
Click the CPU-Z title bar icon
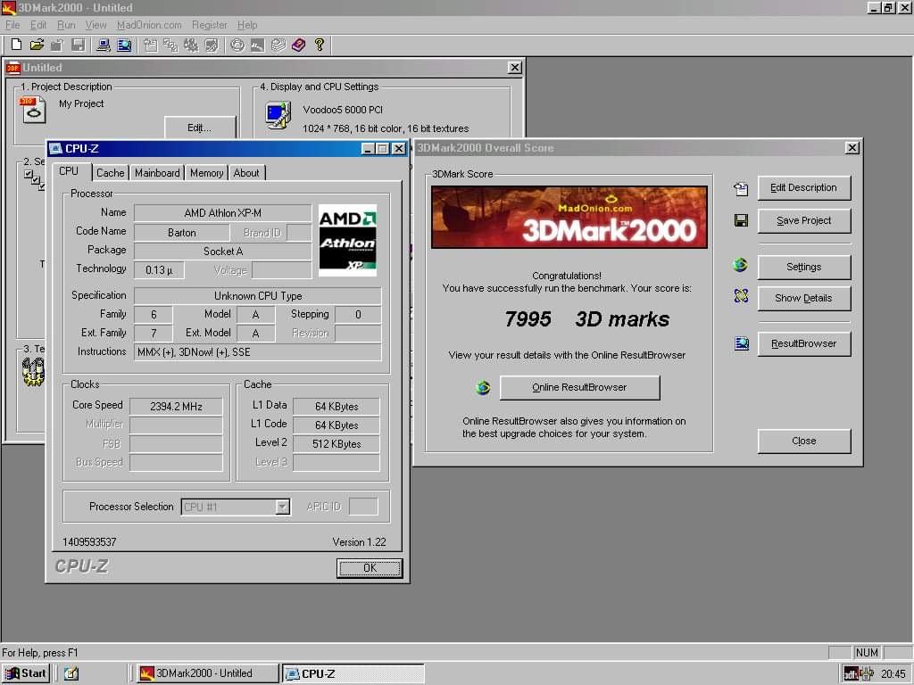coord(56,149)
